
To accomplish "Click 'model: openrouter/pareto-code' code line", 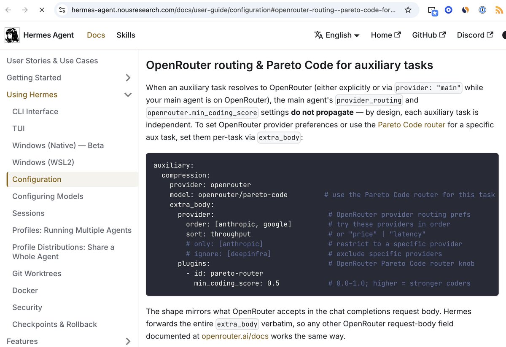I will click(229, 195).
